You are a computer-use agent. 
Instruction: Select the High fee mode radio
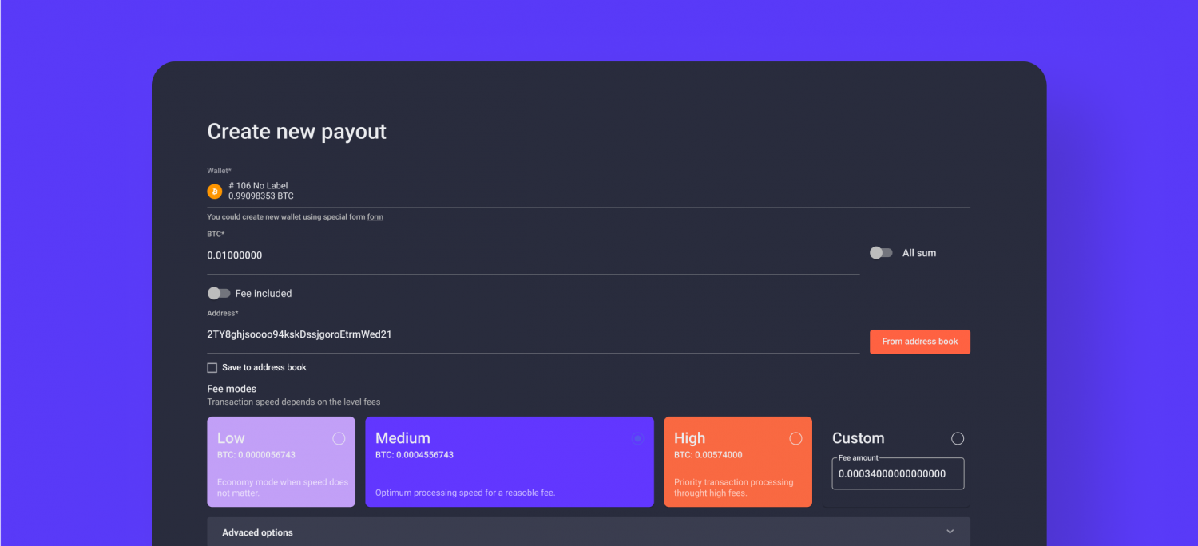click(795, 438)
